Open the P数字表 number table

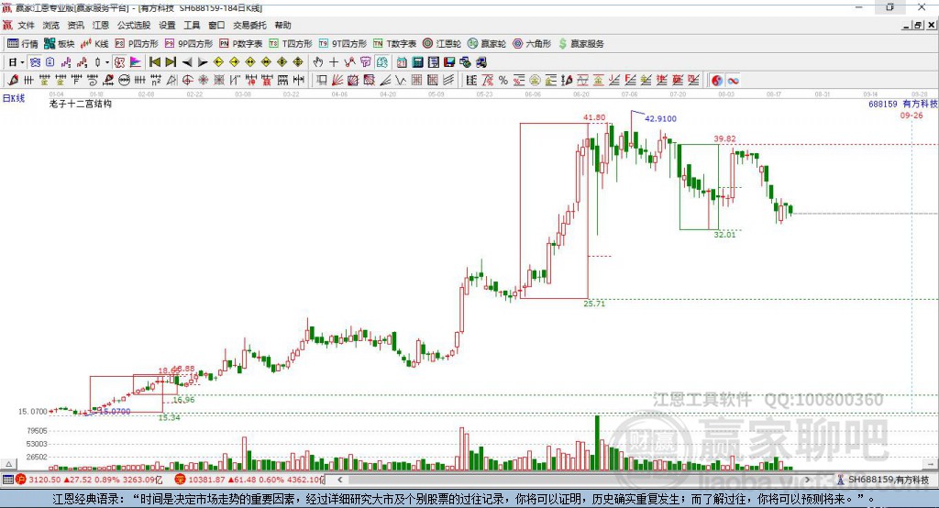point(241,44)
